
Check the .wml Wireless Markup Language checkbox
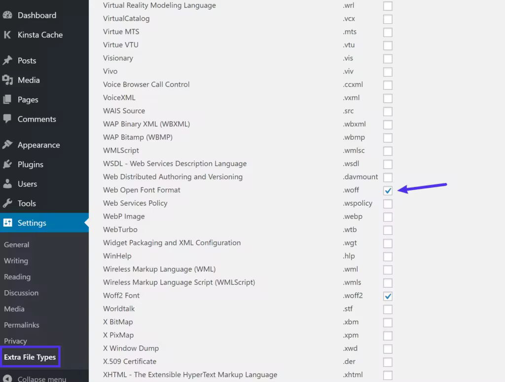pos(388,270)
